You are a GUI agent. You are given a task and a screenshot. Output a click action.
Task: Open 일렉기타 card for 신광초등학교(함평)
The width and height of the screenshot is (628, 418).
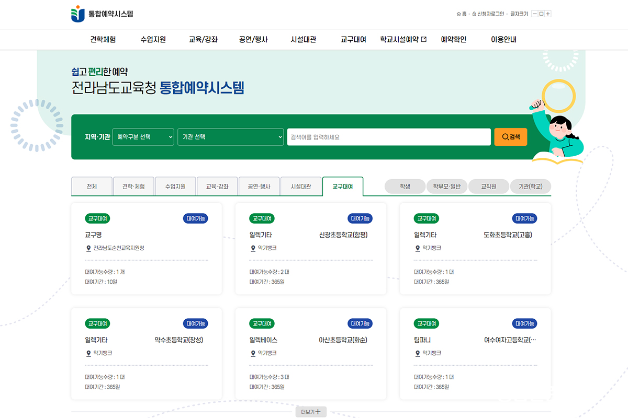click(261, 235)
